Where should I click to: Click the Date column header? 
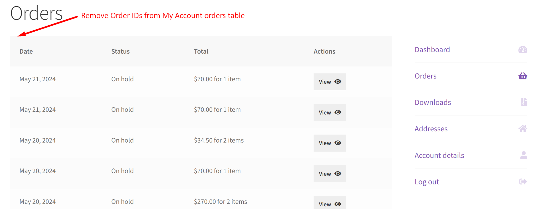[x=26, y=51]
